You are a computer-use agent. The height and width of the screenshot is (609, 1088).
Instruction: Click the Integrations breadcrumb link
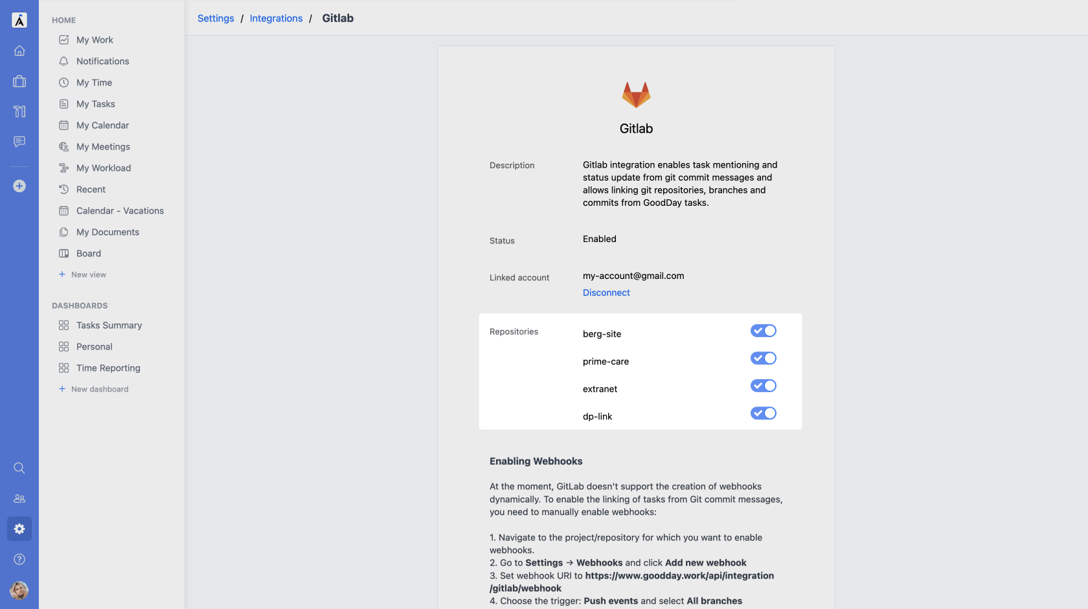276,18
